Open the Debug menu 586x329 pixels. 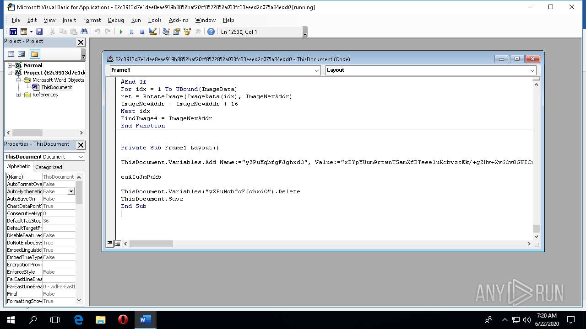116,20
